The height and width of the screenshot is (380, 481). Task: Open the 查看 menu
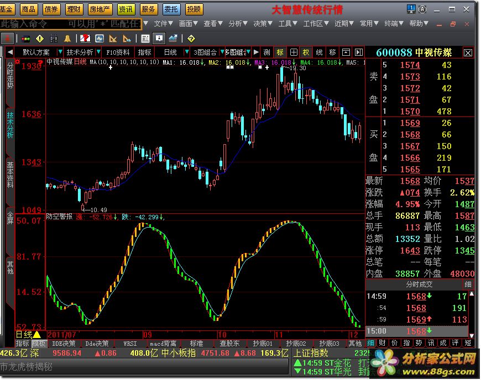(213, 24)
